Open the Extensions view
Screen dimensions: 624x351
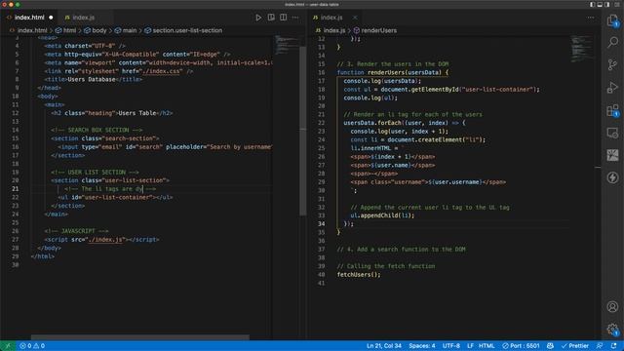click(x=613, y=110)
